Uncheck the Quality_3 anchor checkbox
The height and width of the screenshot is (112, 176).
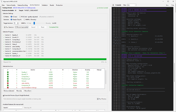click(x=8, y=72)
